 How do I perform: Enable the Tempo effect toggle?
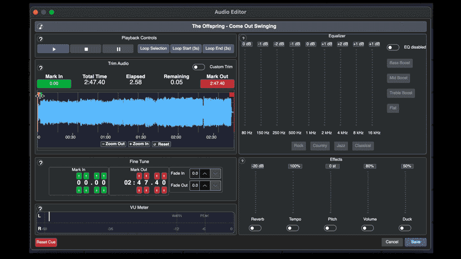293,228
